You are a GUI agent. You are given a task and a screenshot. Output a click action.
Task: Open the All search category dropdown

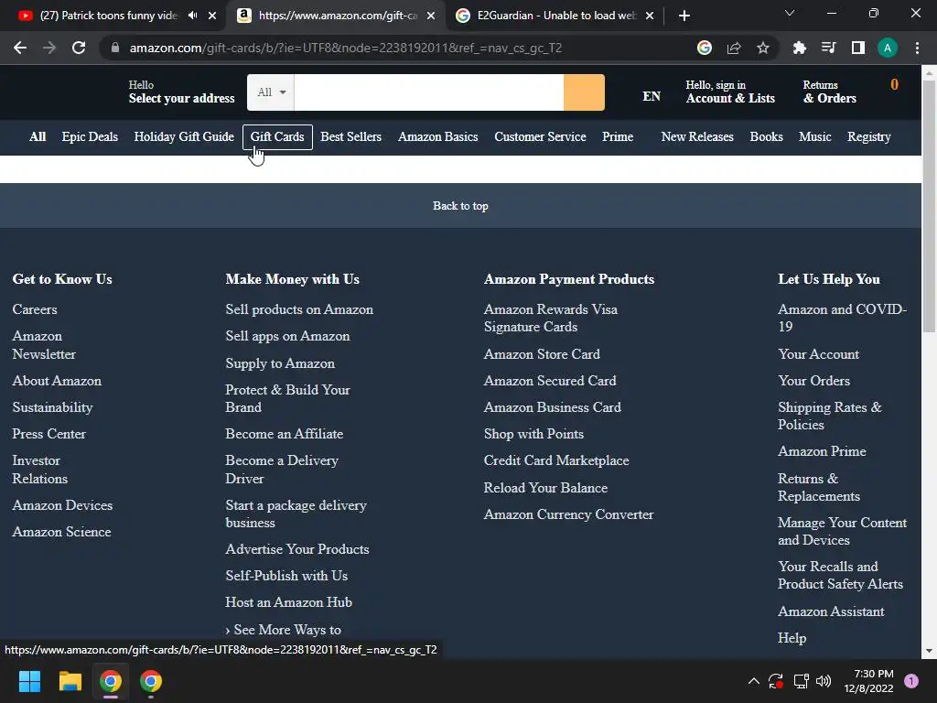pos(271,92)
